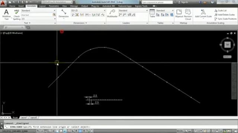
Task: Click the ViewCube top face
Action: point(227,45)
